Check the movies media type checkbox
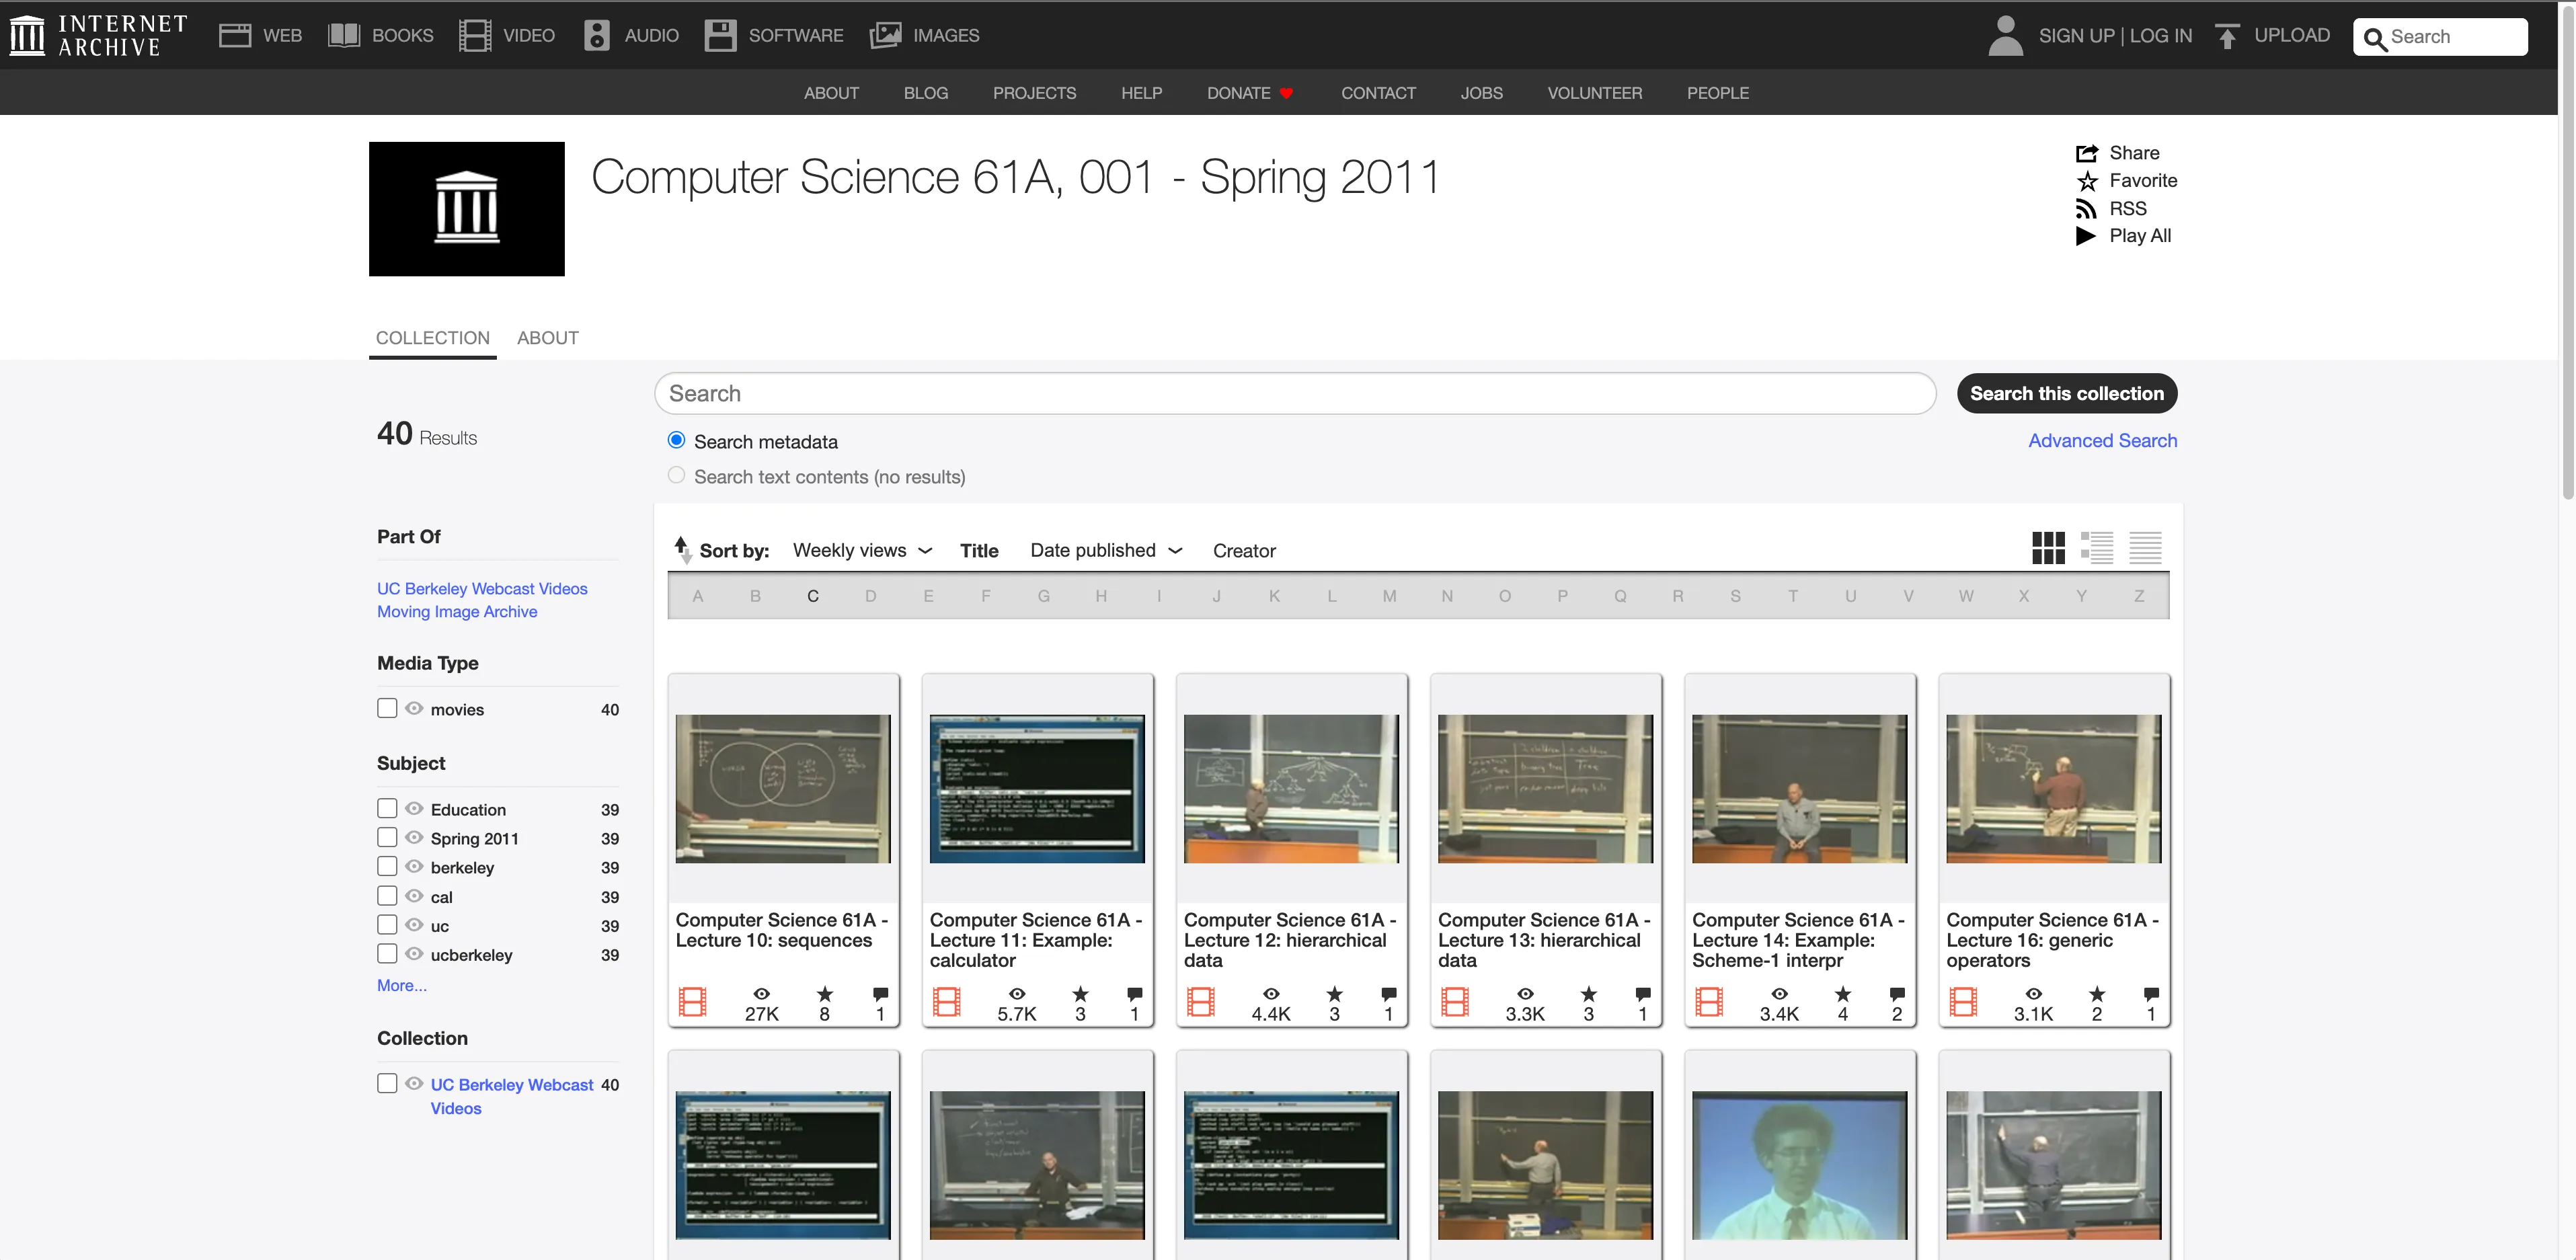The width and height of the screenshot is (2576, 1260). [387, 708]
